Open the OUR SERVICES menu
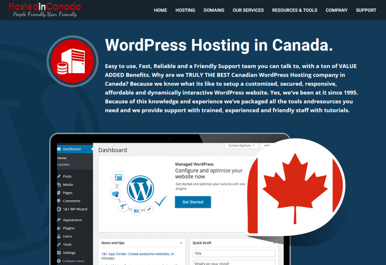The width and height of the screenshot is (386, 265). (248, 10)
